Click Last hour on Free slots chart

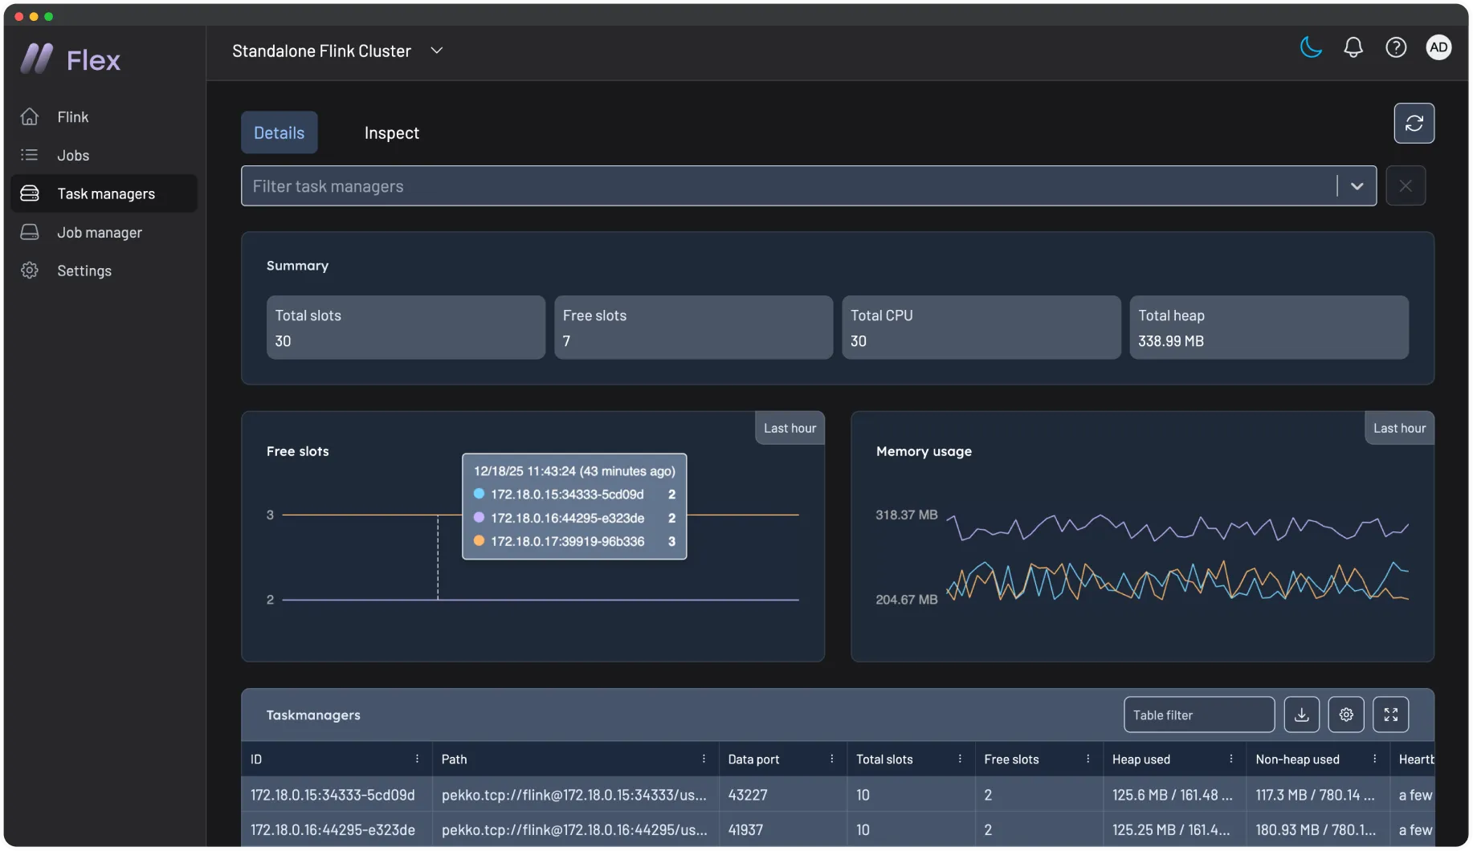coord(790,428)
